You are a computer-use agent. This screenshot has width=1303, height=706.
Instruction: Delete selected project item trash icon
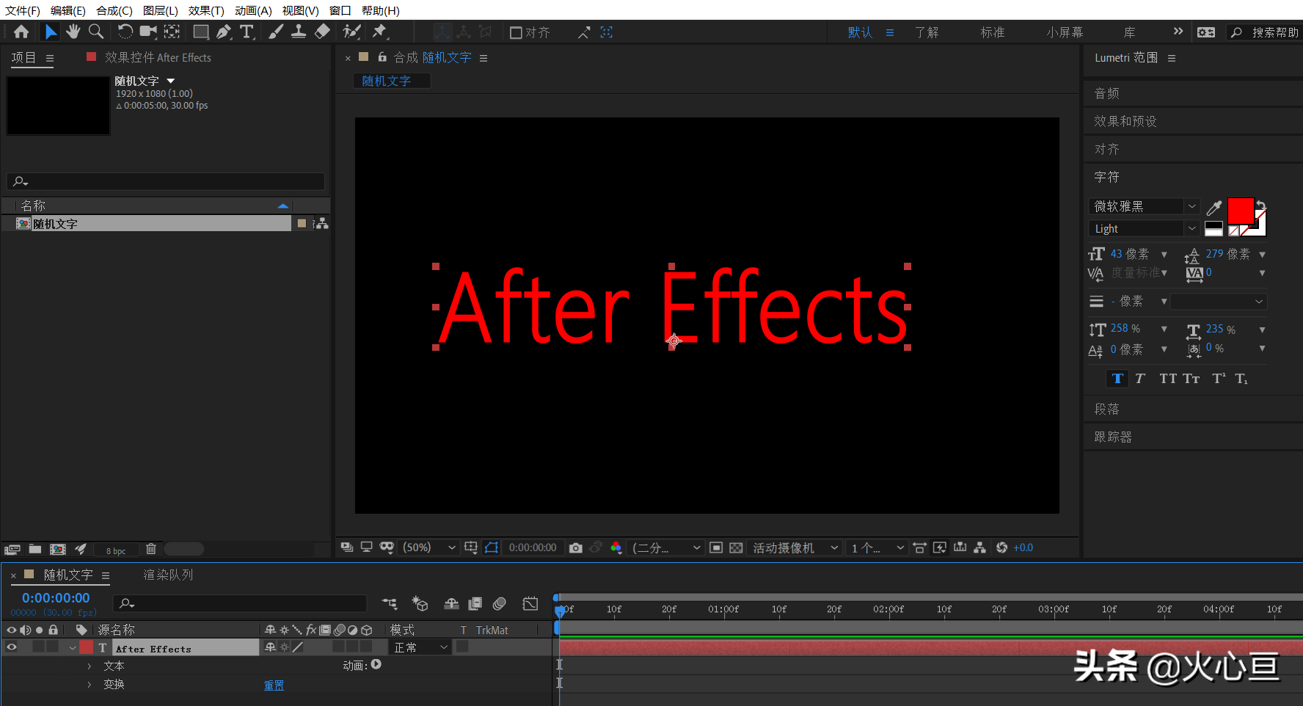coord(151,549)
